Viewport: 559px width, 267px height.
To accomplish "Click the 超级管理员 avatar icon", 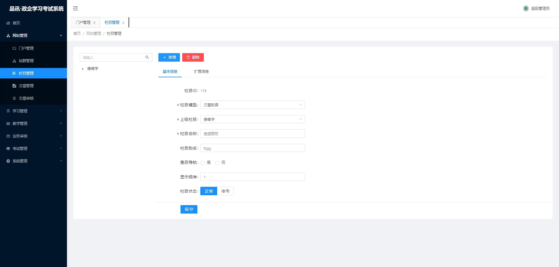I will (x=526, y=8).
